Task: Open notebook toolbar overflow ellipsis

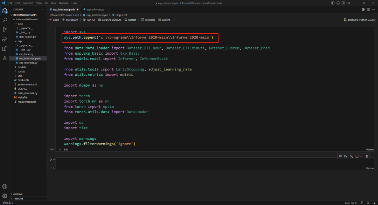Action: coord(175,20)
